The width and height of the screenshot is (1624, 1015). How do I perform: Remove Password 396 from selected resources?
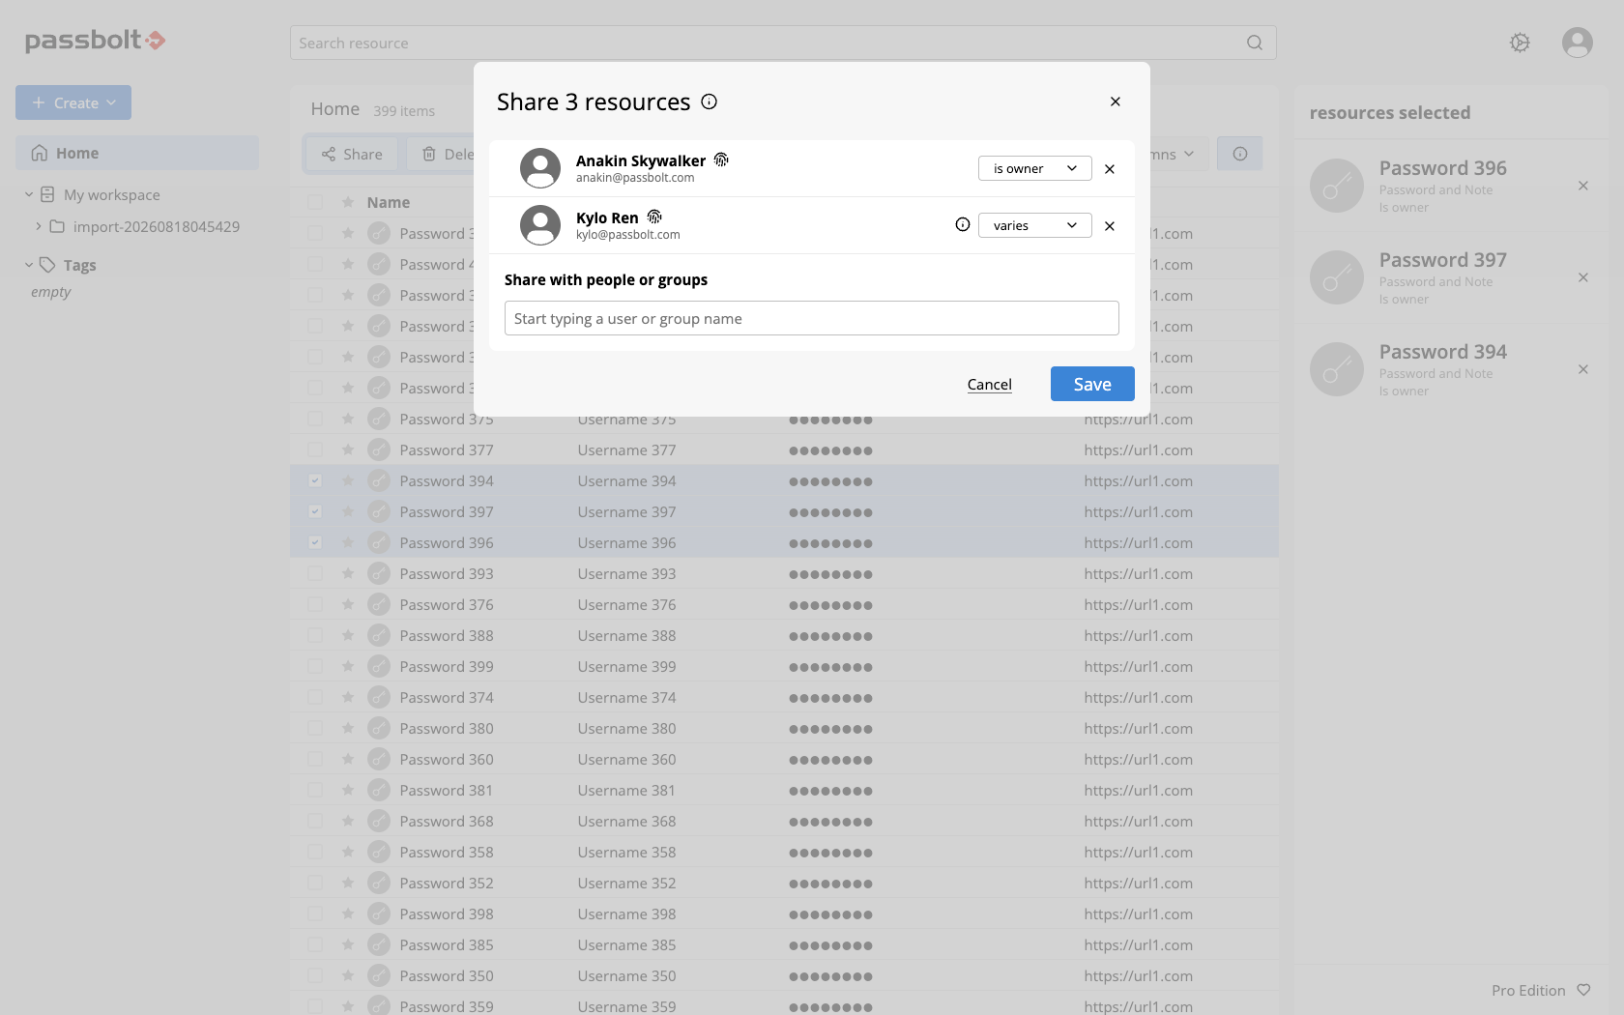(1583, 186)
